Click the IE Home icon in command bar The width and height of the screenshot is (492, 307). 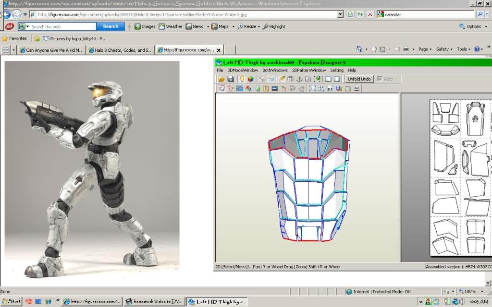pos(359,49)
